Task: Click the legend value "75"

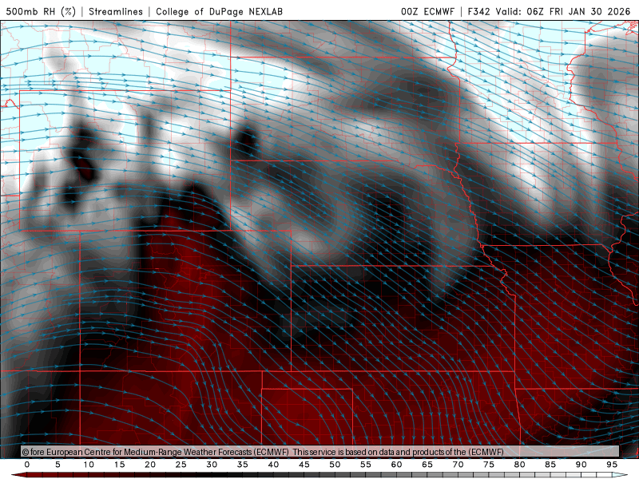Action: (489, 465)
